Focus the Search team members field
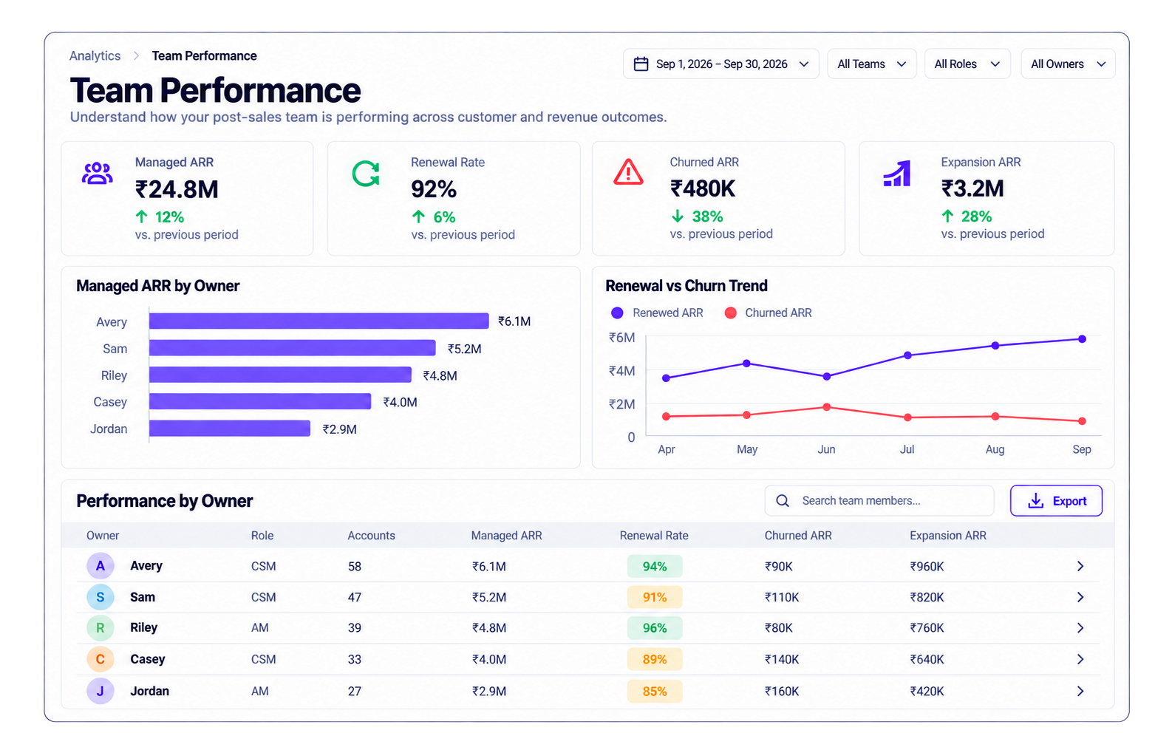This screenshot has width=1172, height=733. coord(879,501)
